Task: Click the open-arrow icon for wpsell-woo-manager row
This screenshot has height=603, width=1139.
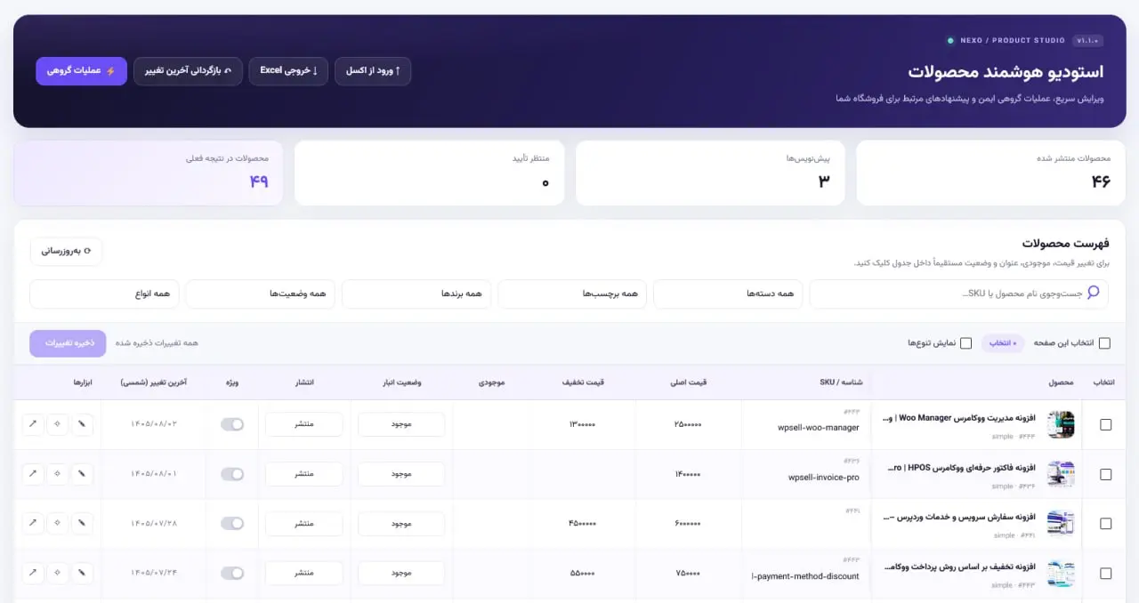Action: [x=33, y=424]
